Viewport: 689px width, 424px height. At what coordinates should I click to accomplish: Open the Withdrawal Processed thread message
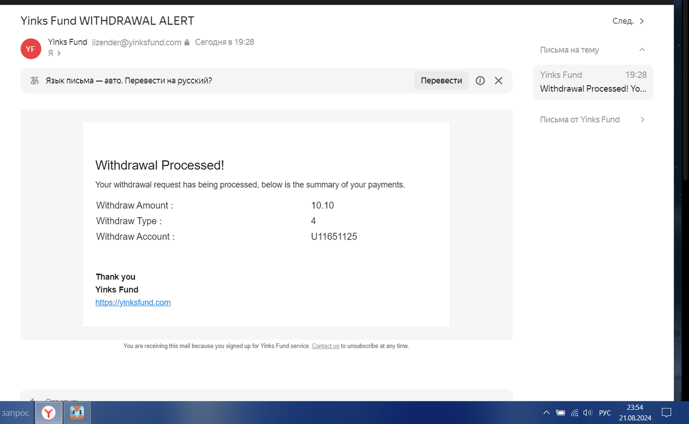pos(593,82)
